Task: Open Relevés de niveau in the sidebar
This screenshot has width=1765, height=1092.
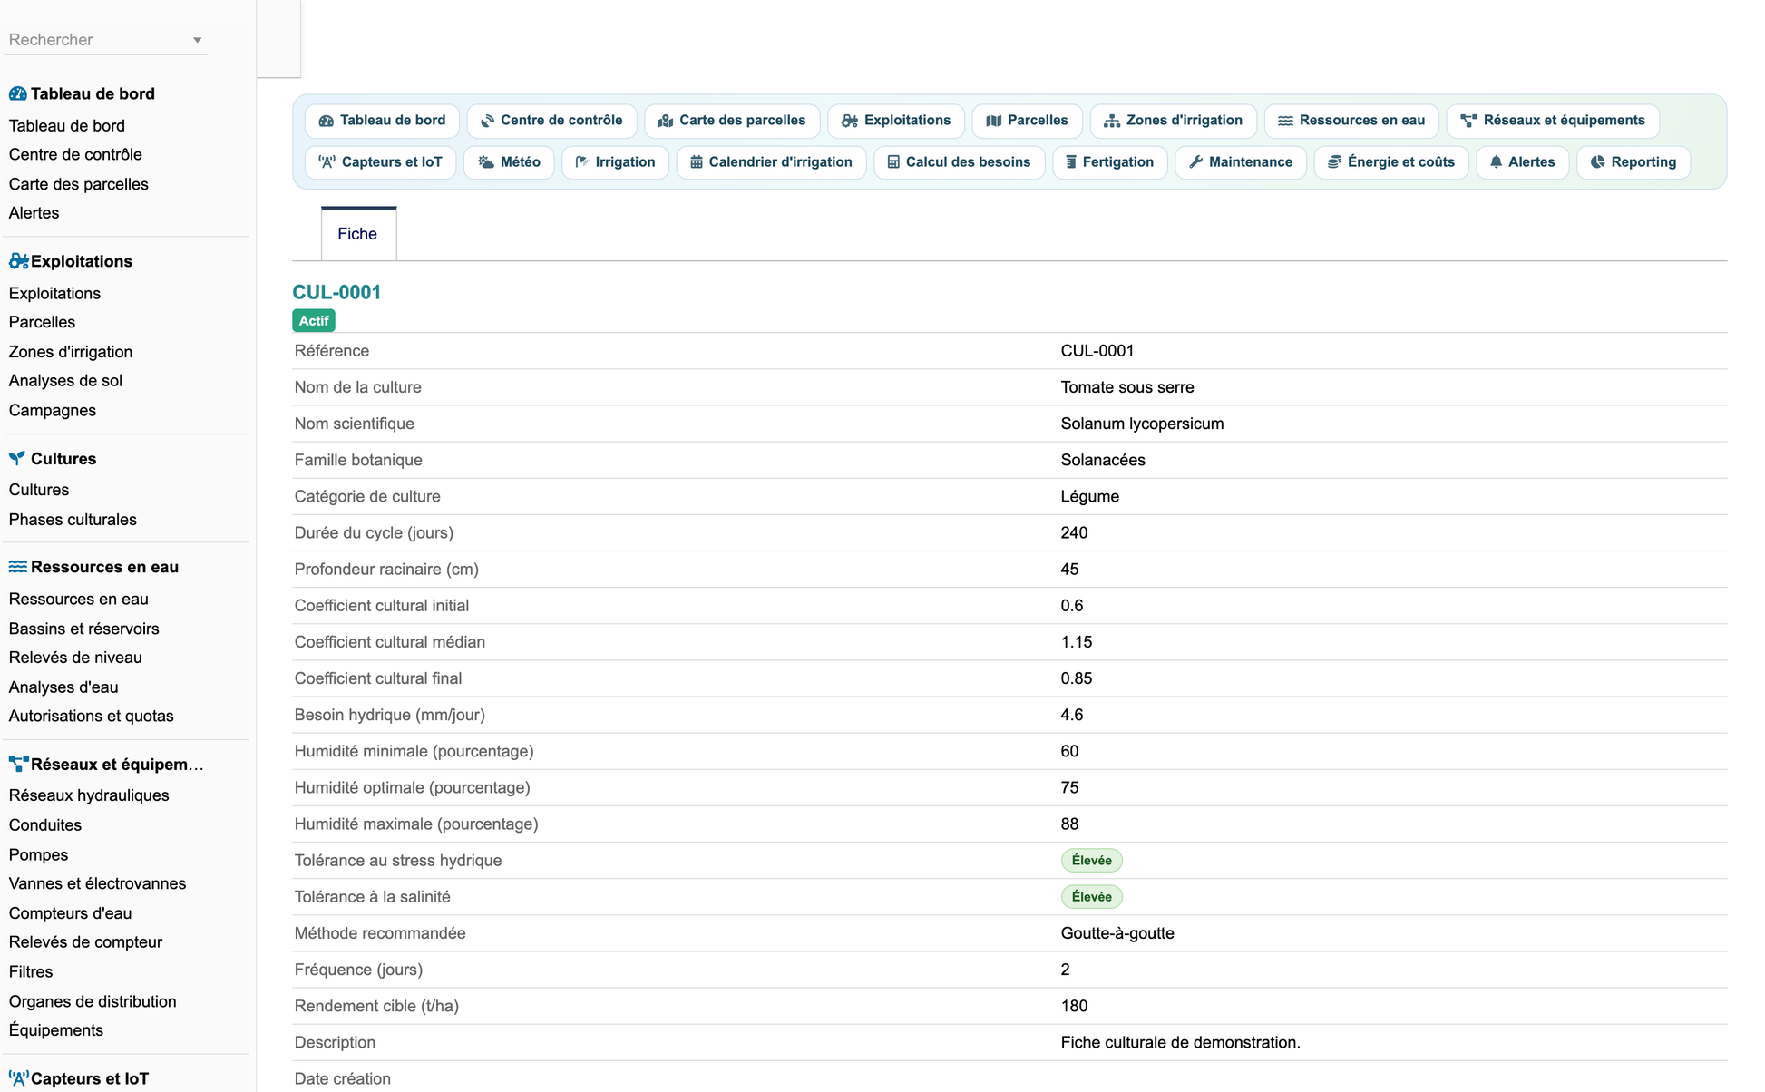Action: pos(75,658)
